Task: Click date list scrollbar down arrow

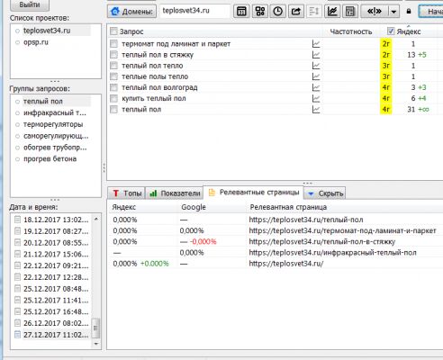Action: (96, 344)
